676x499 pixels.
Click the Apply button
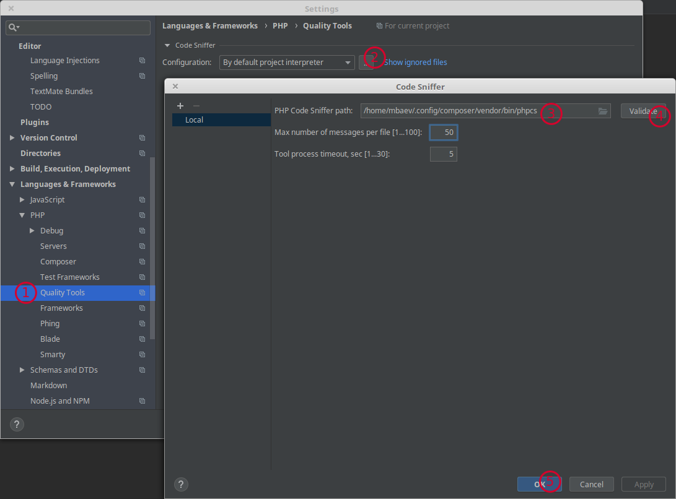coord(644,484)
